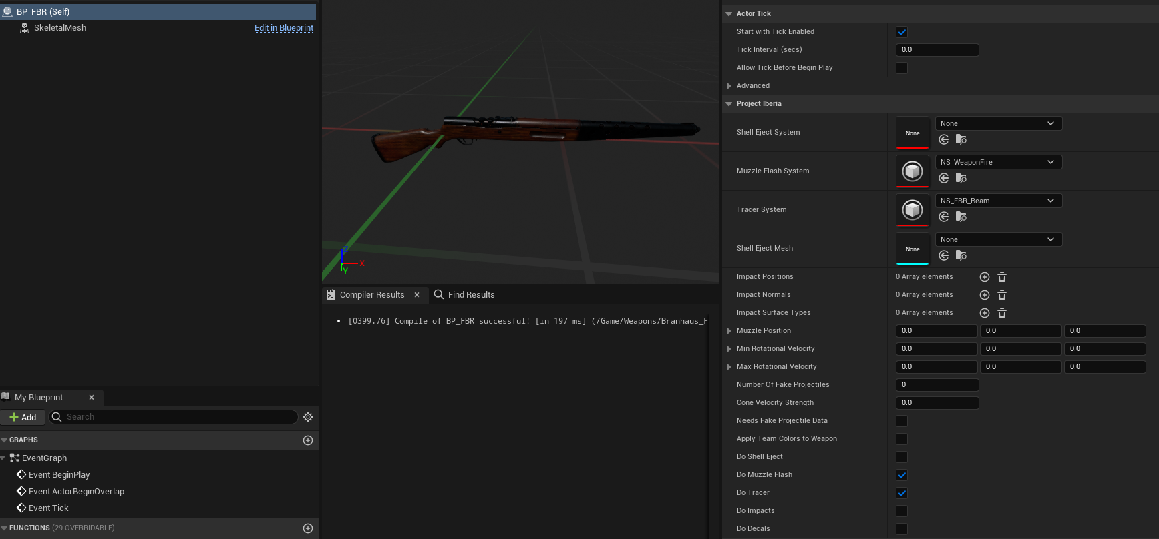Image resolution: width=1159 pixels, height=539 pixels.
Task: Enable Needs Fake Projectile Data checkbox
Action: [x=902, y=421]
